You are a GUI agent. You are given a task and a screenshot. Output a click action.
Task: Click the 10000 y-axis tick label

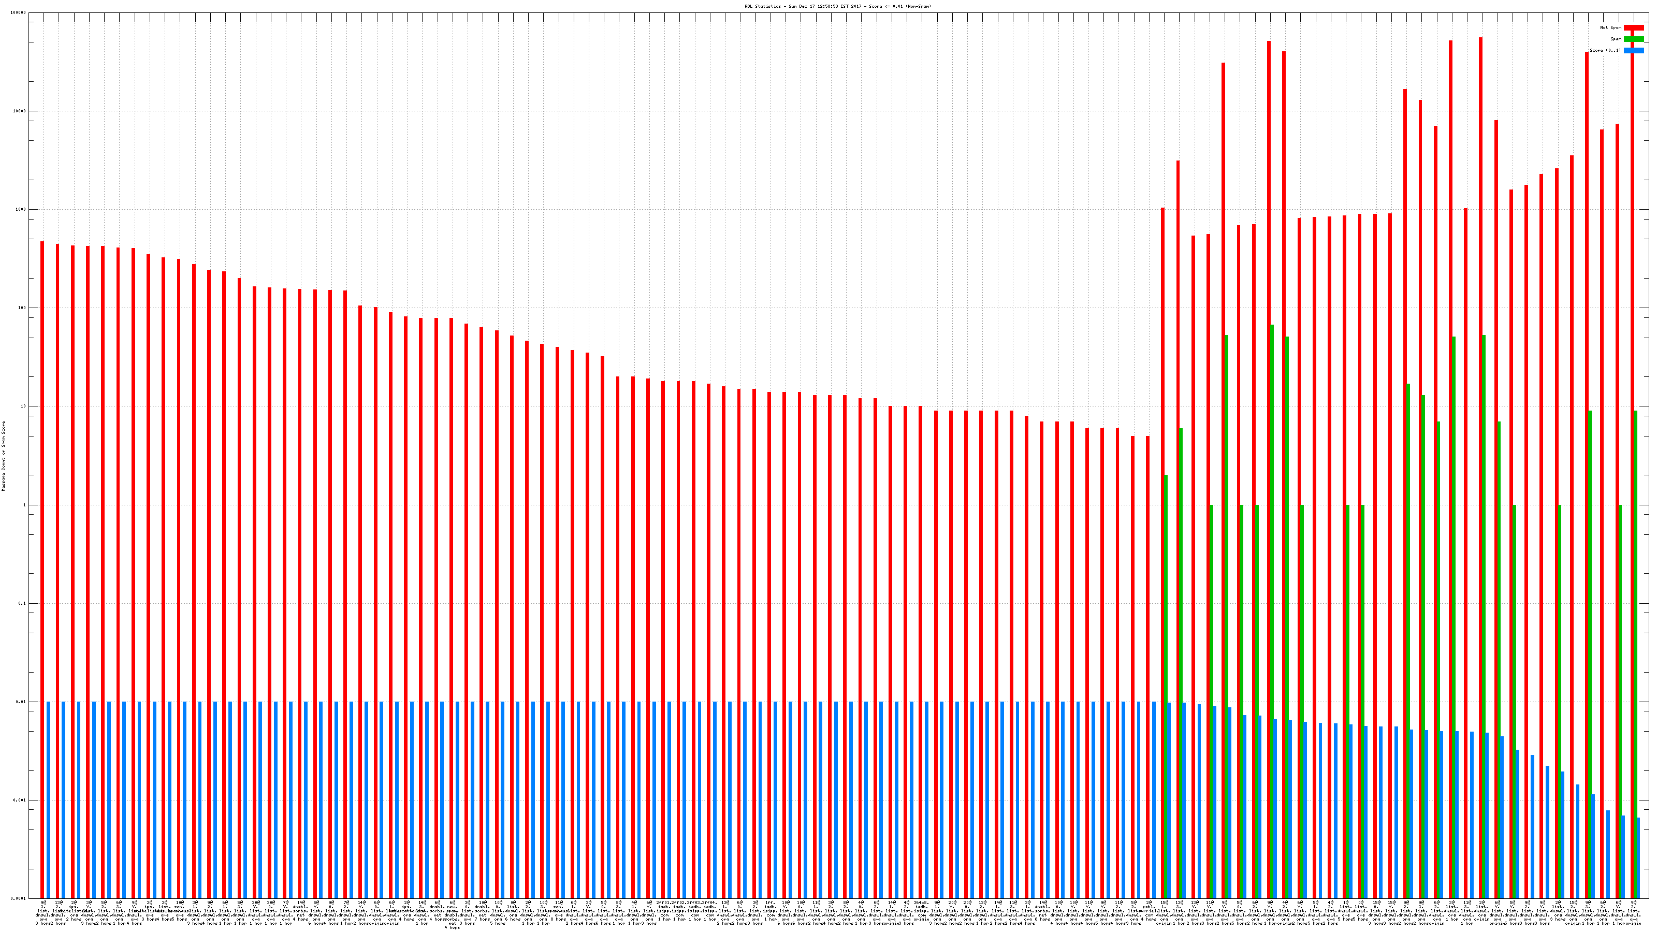pyautogui.click(x=20, y=111)
